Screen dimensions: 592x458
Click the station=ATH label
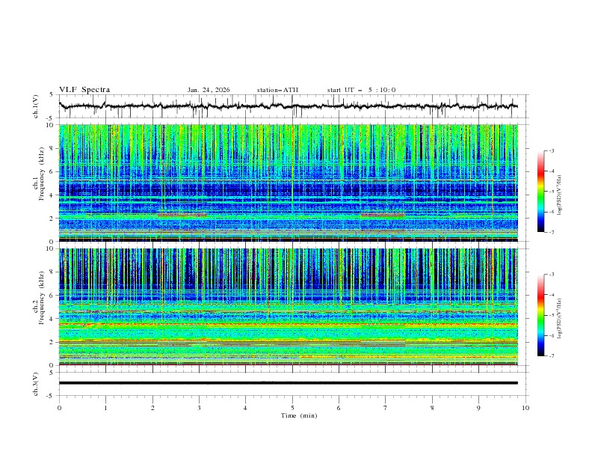click(277, 90)
